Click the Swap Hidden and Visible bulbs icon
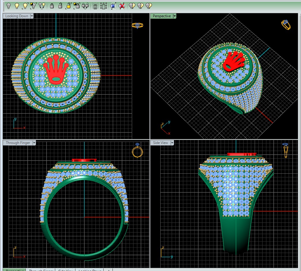This screenshot has height=271, width=301. tap(42, 6)
